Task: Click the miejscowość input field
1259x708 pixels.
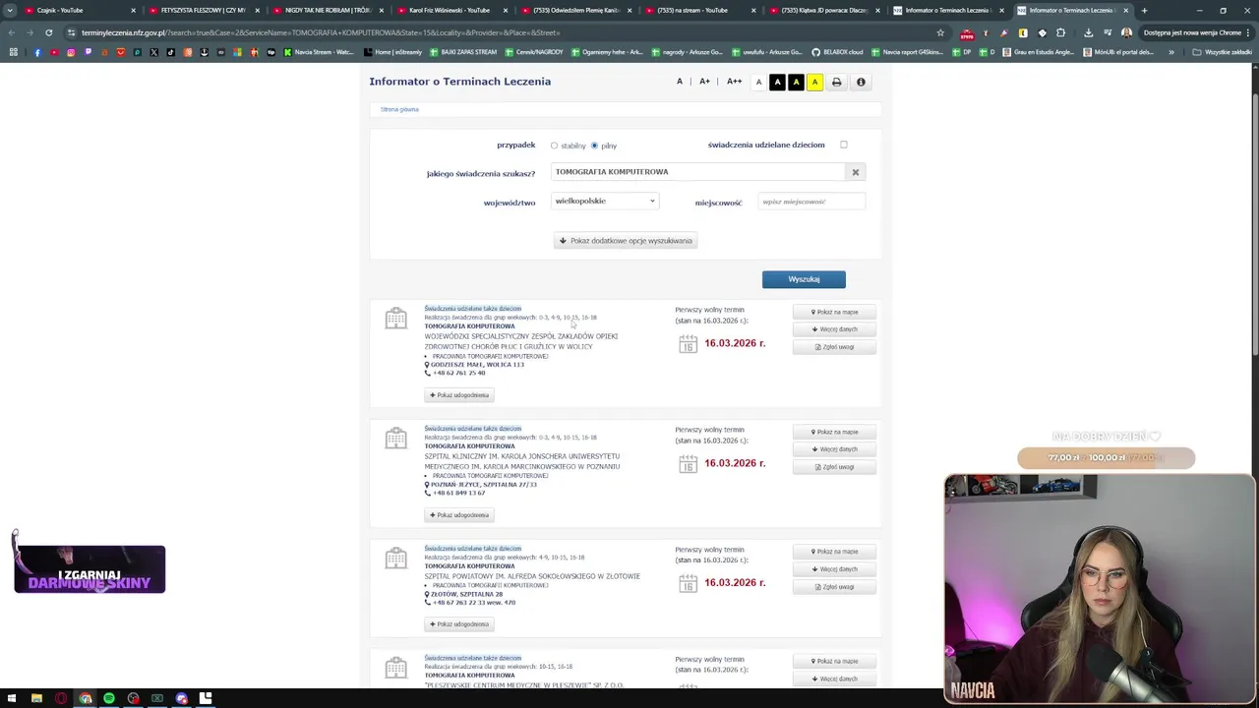Action: (811, 202)
